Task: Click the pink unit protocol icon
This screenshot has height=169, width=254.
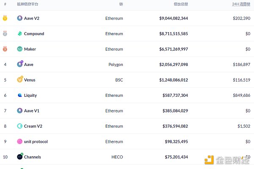Action: click(19, 142)
